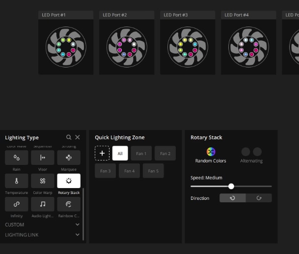Select the Fan 2 zone button
The image size is (299, 254).
point(165,153)
